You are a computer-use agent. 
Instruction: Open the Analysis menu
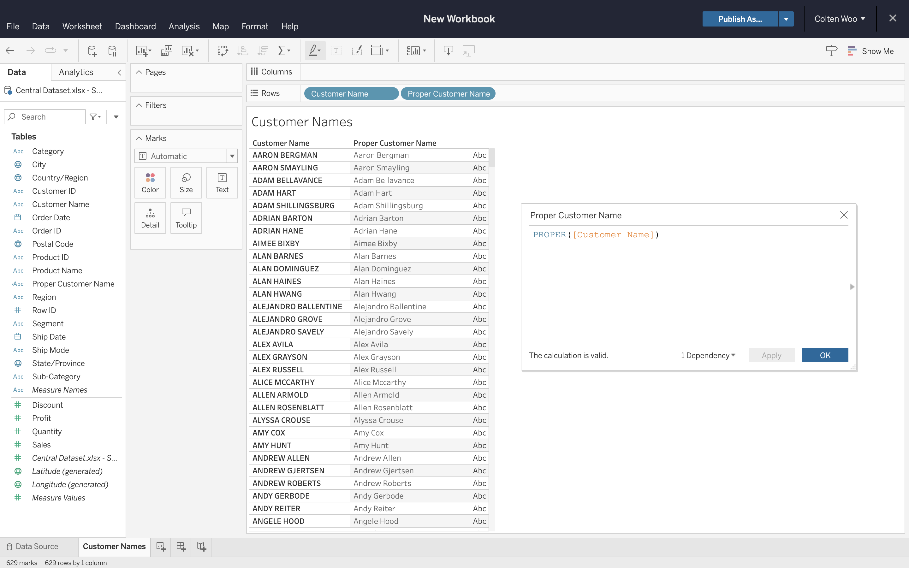[x=184, y=26]
